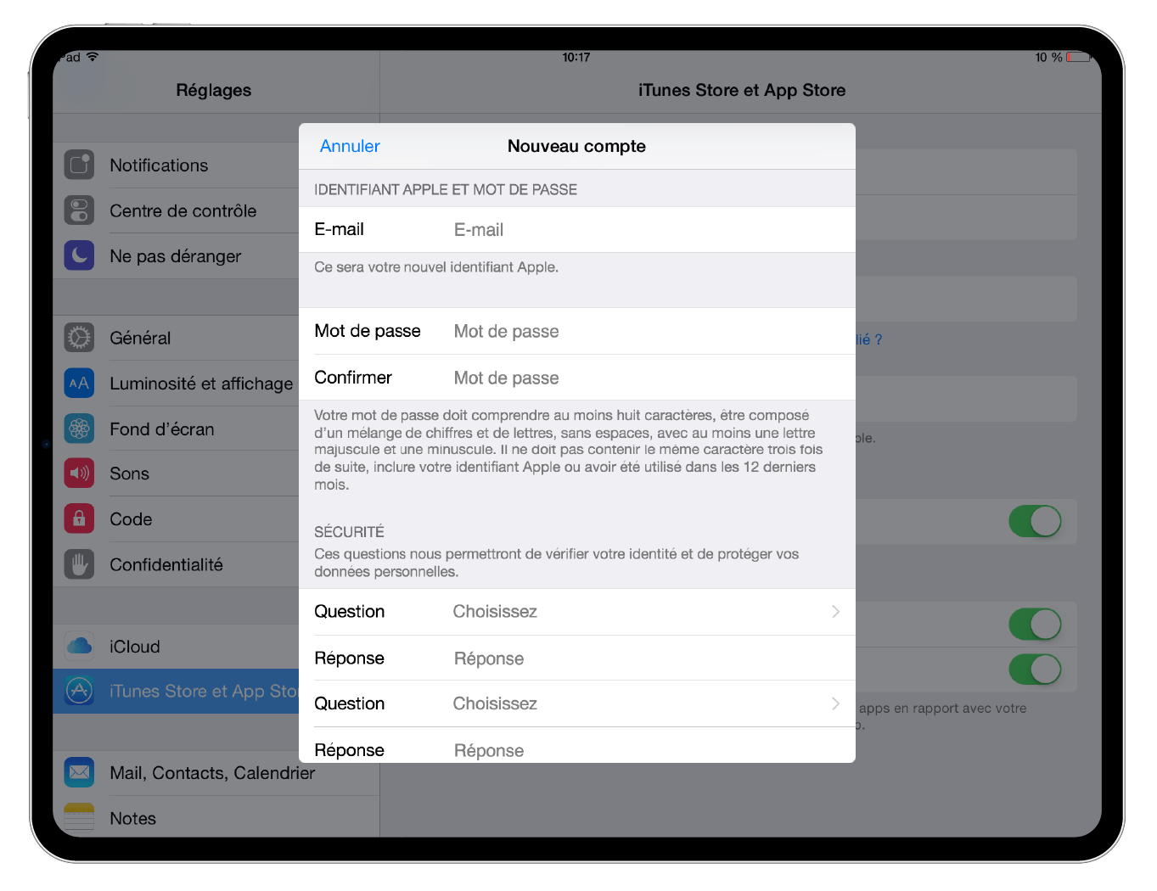Tap the Ne pas déranger moon icon
The image size is (1157, 891).
[x=79, y=255]
